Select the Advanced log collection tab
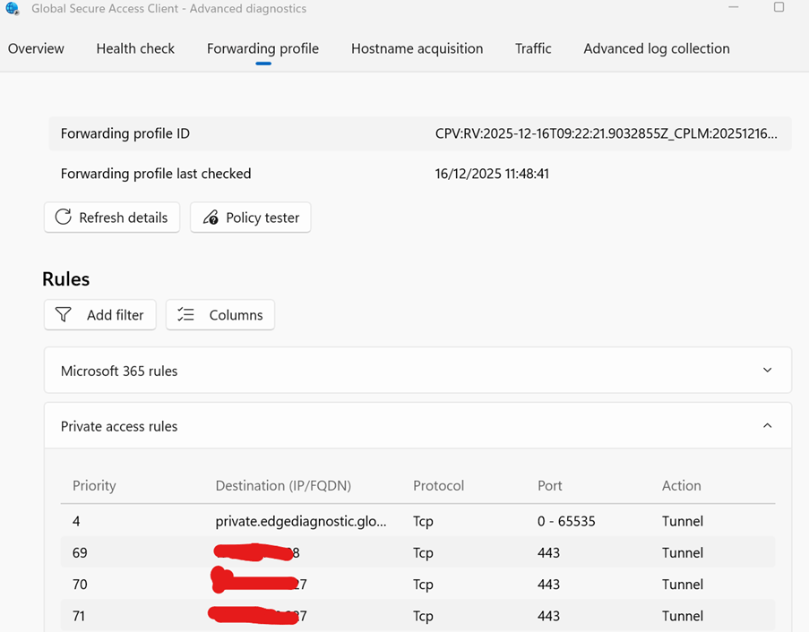 656,49
